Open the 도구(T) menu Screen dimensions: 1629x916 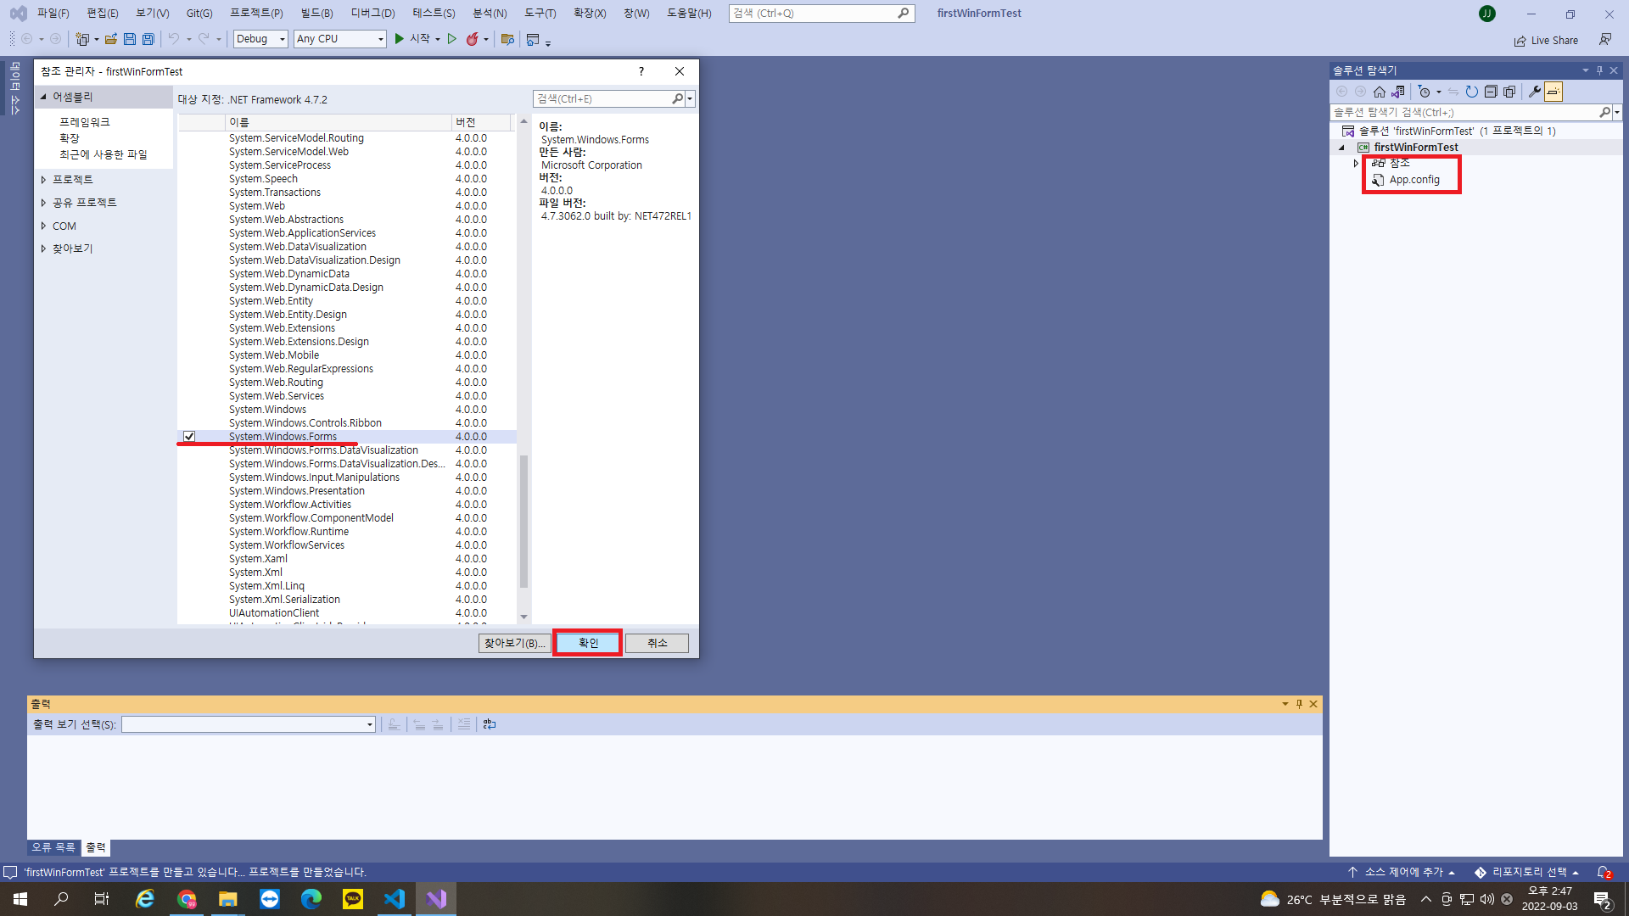tap(540, 14)
